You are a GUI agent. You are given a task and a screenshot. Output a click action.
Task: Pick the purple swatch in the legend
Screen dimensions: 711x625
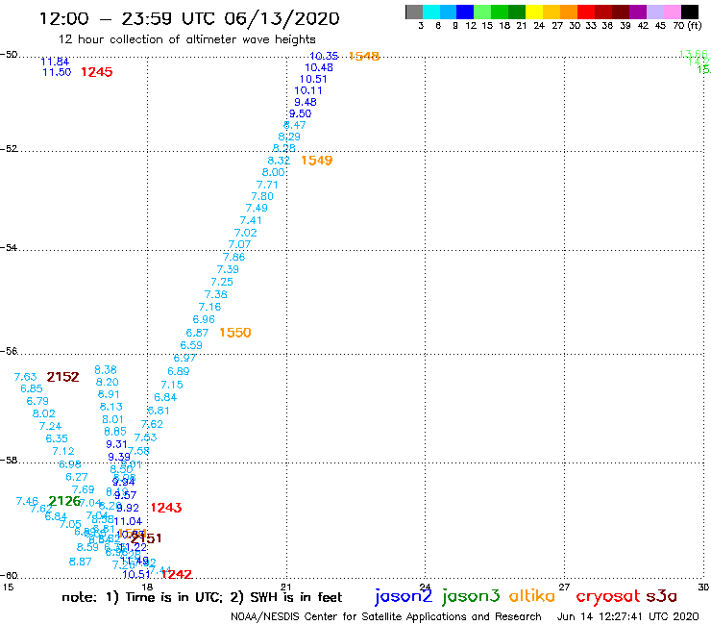638,12
